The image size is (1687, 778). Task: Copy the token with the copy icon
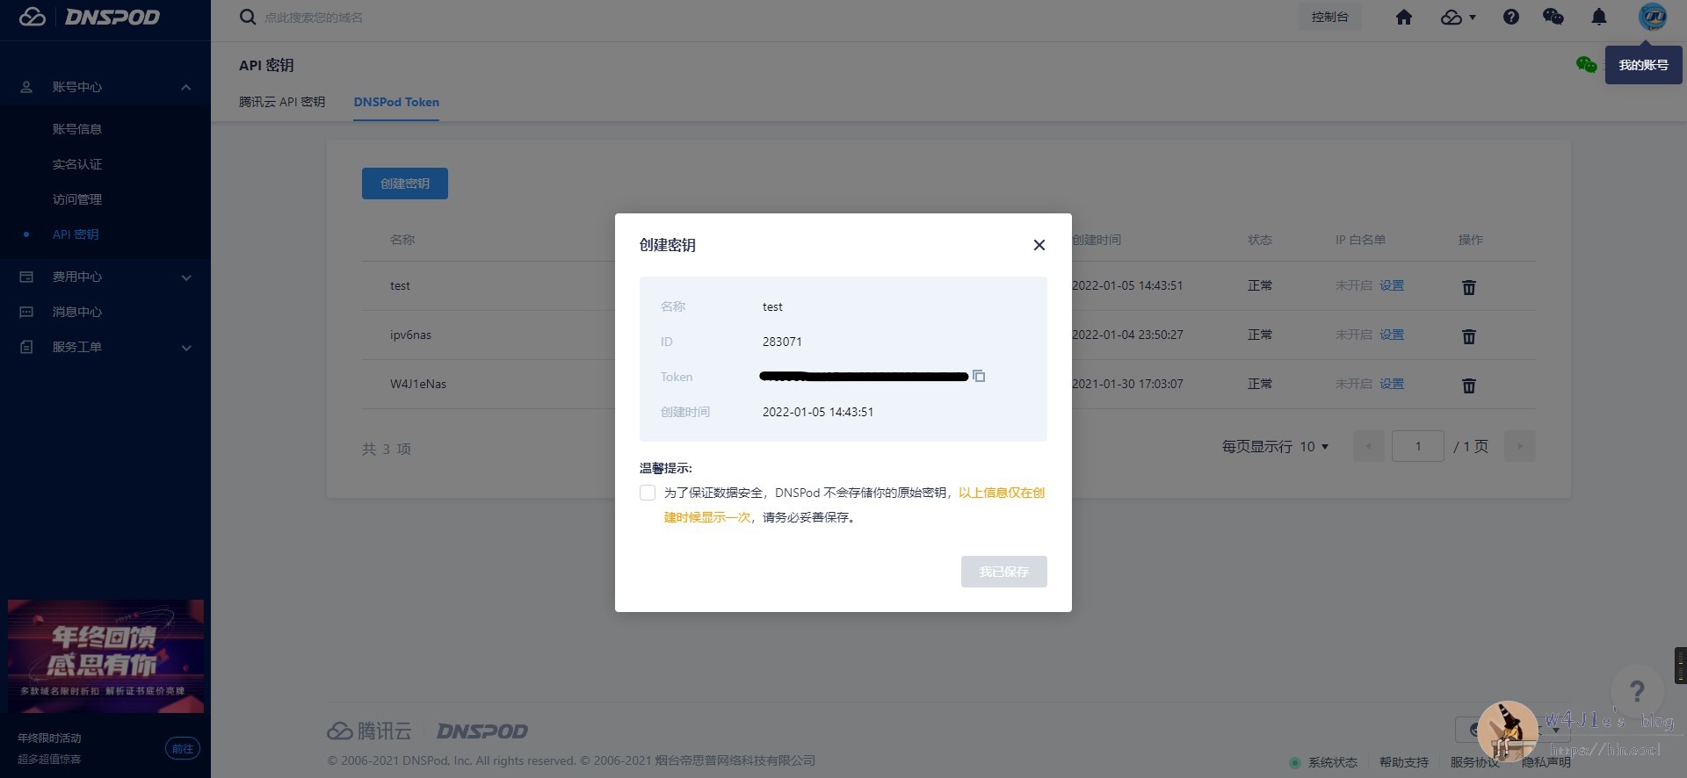[x=979, y=376]
